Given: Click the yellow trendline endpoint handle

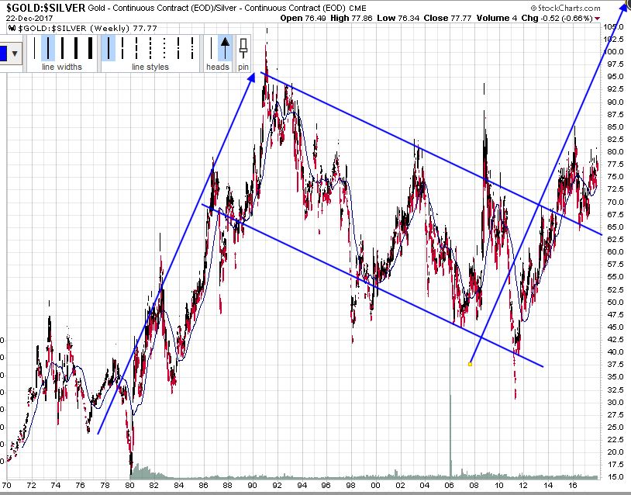Looking at the screenshot, I should pos(471,364).
